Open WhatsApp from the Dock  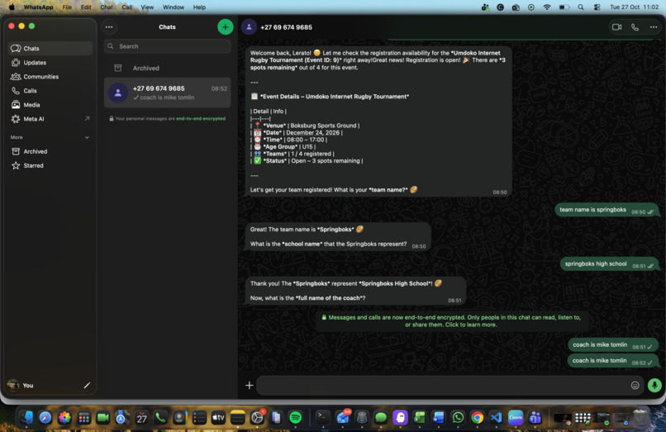tap(458, 418)
